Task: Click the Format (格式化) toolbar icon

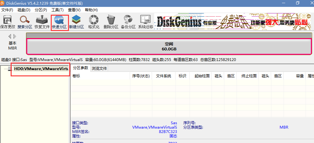Action: [x=94, y=22]
